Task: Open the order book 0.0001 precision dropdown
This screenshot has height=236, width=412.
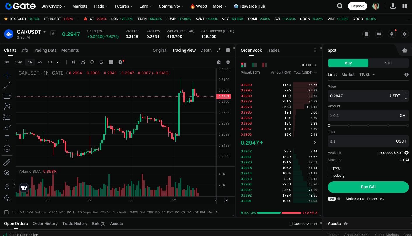Action: point(309,65)
